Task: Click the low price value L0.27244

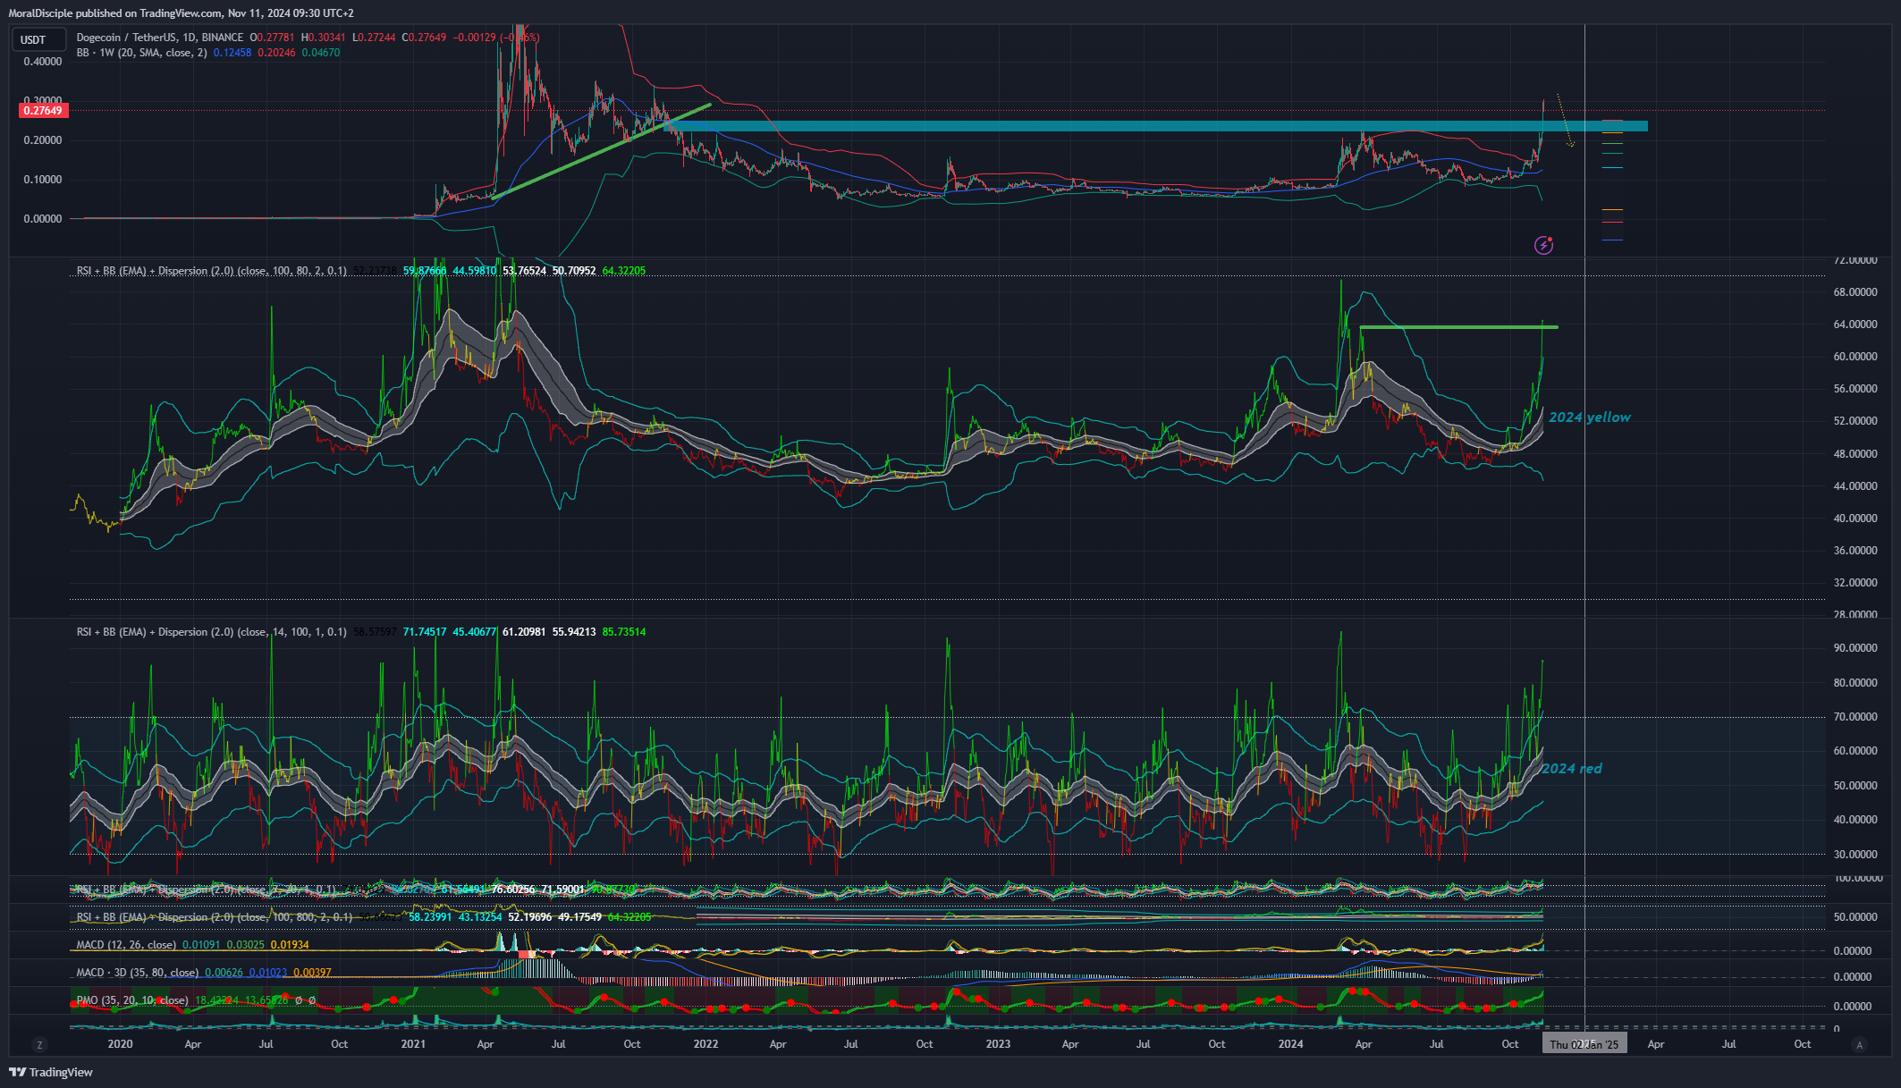Action: 374,38
